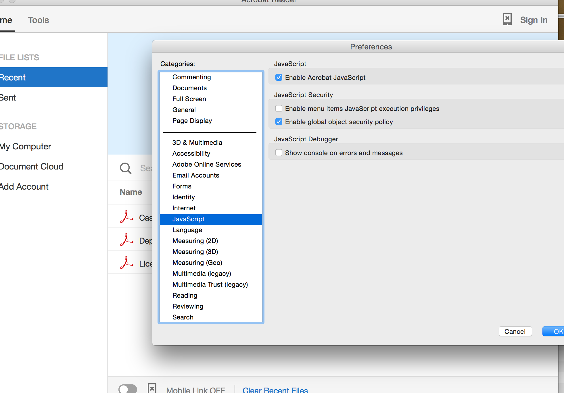Click PDF icon next to Cas file

click(126, 217)
